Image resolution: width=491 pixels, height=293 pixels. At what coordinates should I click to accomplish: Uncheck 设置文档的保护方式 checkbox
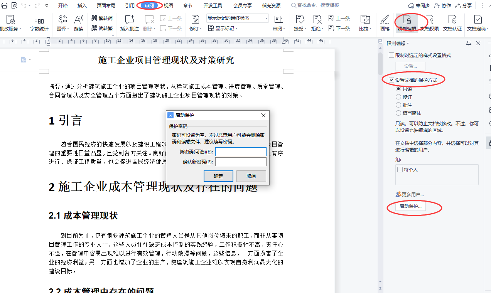391,80
